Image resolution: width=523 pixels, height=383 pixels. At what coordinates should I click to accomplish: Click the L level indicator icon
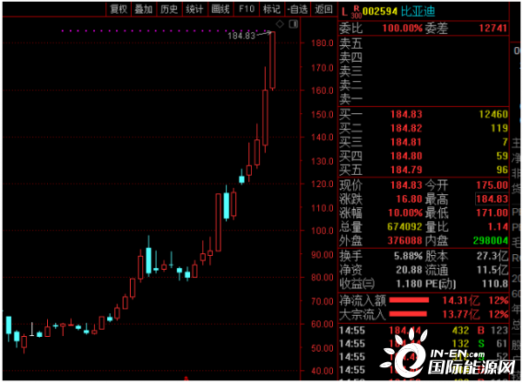[344, 13]
